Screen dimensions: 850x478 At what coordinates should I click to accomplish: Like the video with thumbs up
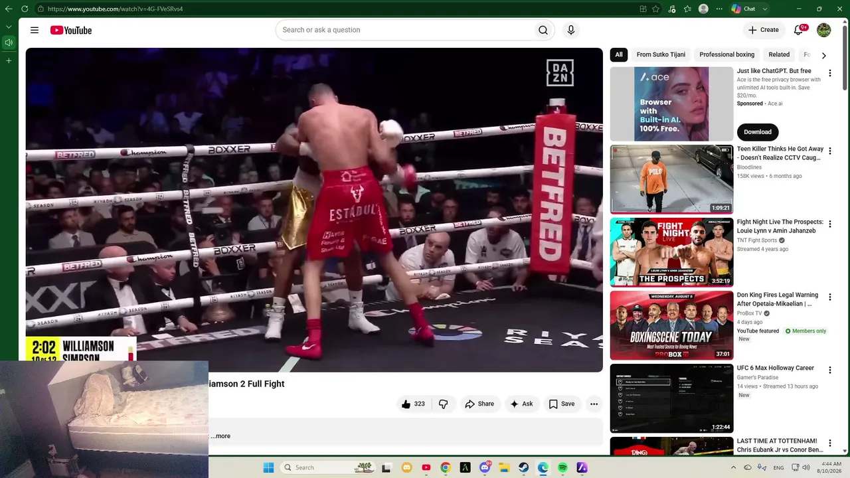(x=413, y=404)
